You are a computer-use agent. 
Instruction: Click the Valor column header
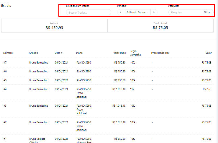click(209, 53)
